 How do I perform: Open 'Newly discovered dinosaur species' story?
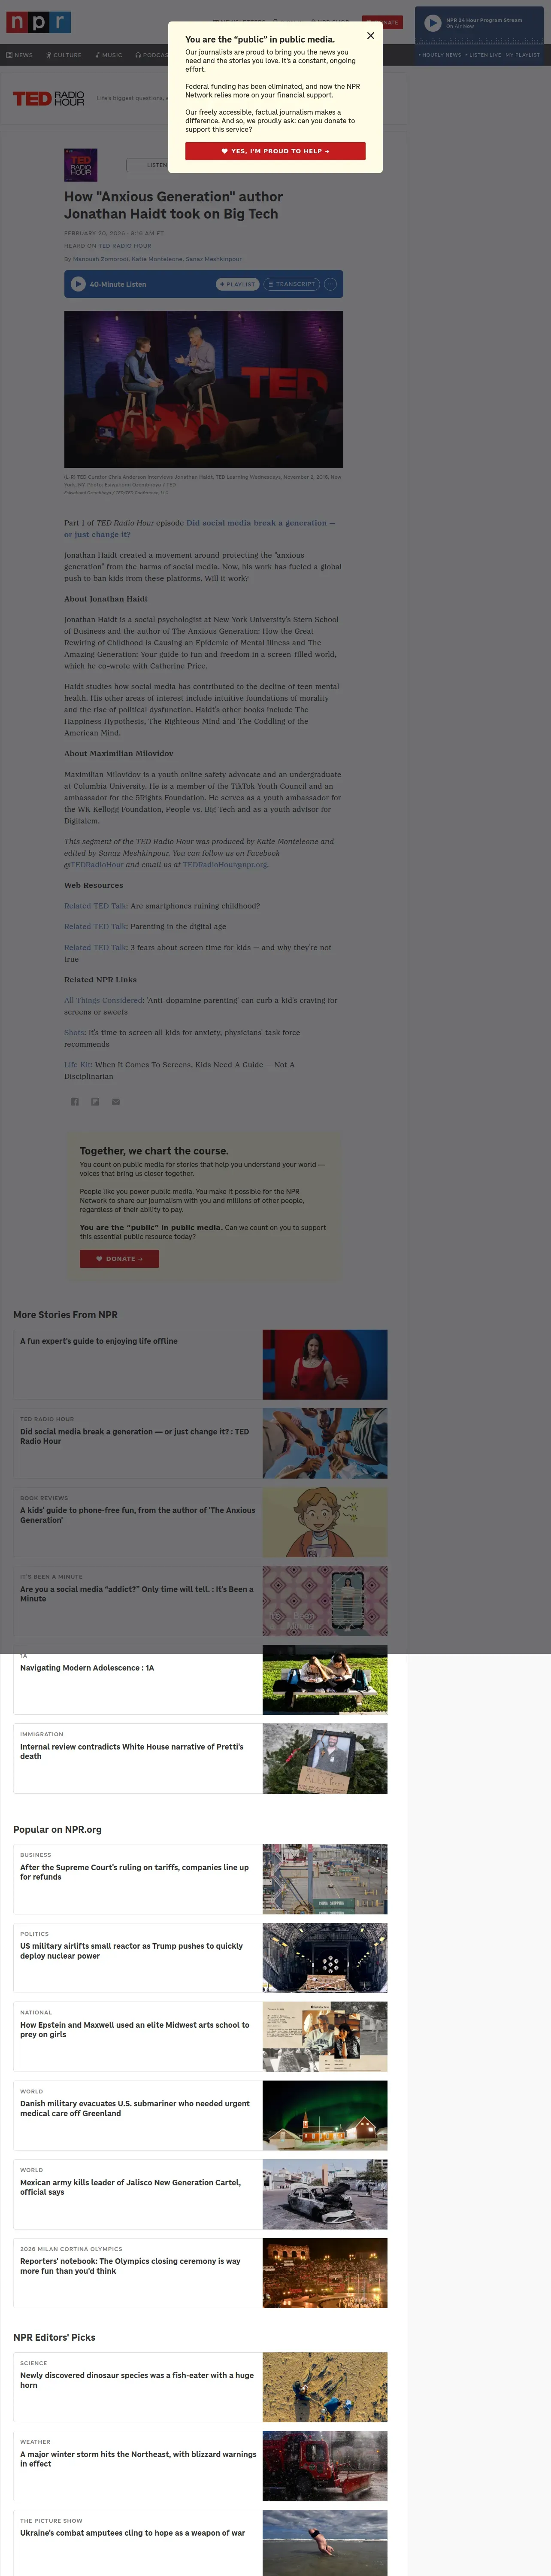point(137,2380)
